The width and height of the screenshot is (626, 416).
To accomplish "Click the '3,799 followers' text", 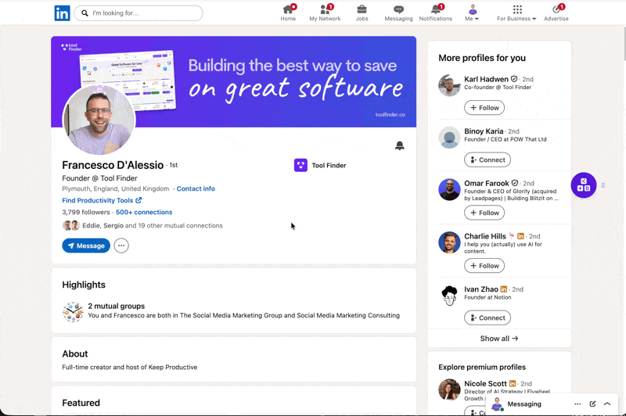I will coord(86,212).
